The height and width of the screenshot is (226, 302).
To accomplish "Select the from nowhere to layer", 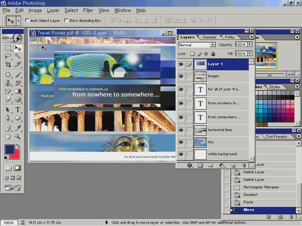I will click(221, 103).
